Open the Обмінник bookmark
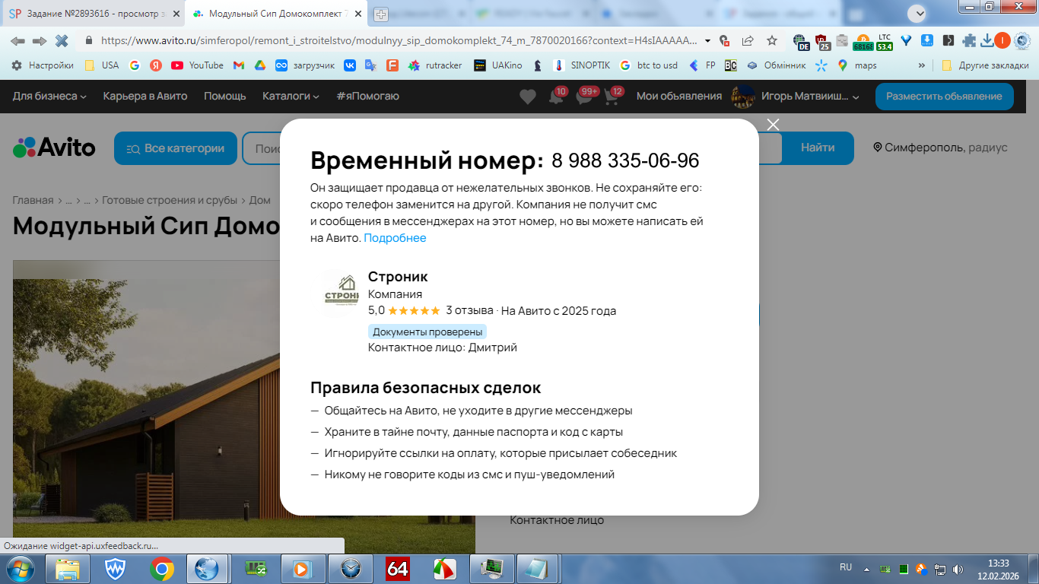This screenshot has height=584, width=1039. pos(777,65)
